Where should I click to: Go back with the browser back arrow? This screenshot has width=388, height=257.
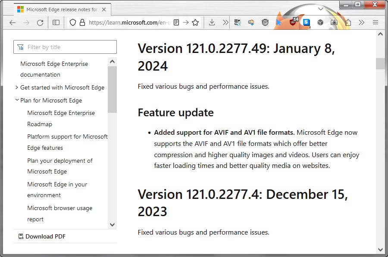tap(13, 23)
